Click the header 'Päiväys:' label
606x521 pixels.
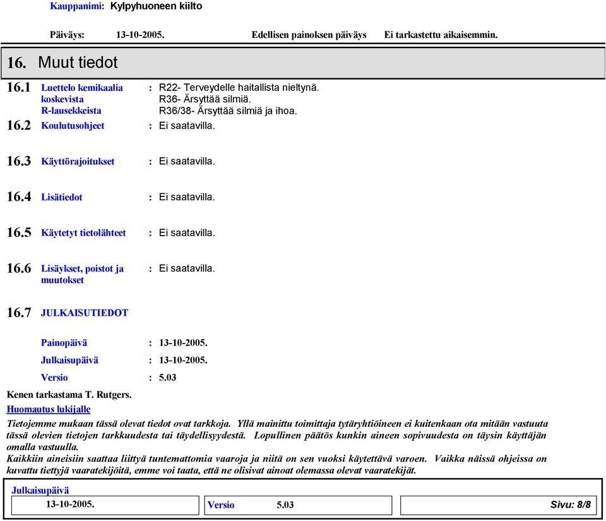[68, 35]
